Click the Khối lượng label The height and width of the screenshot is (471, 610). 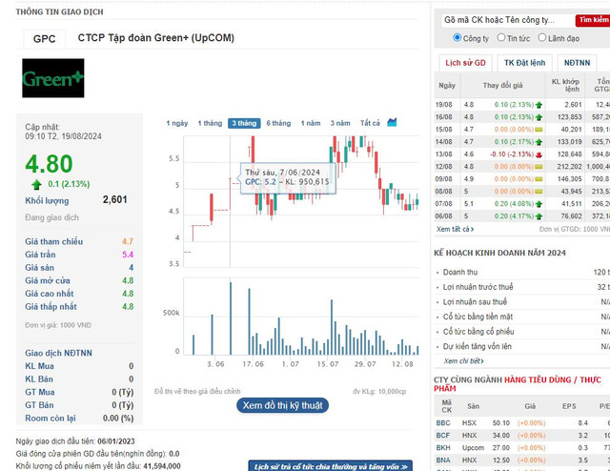point(47,201)
